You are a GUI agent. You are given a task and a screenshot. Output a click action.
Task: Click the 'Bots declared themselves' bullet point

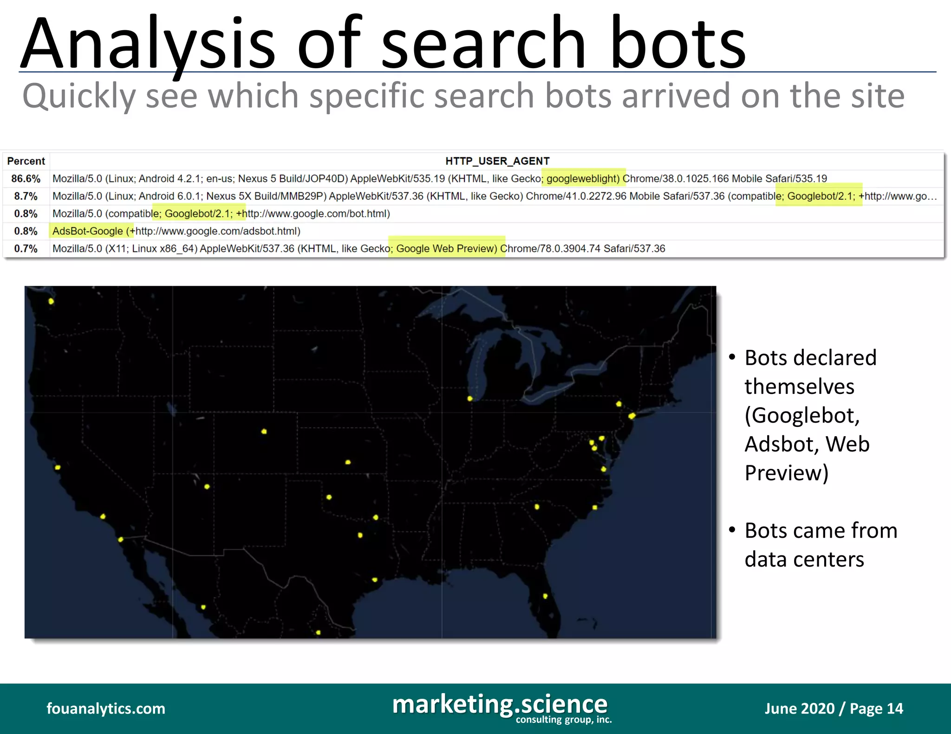click(x=810, y=415)
